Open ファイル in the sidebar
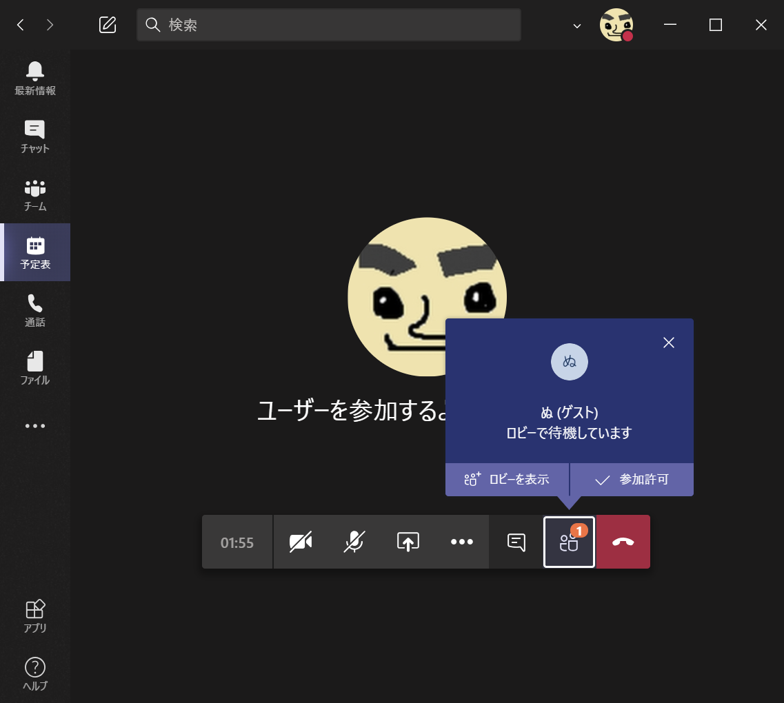The image size is (784, 703). (35, 368)
